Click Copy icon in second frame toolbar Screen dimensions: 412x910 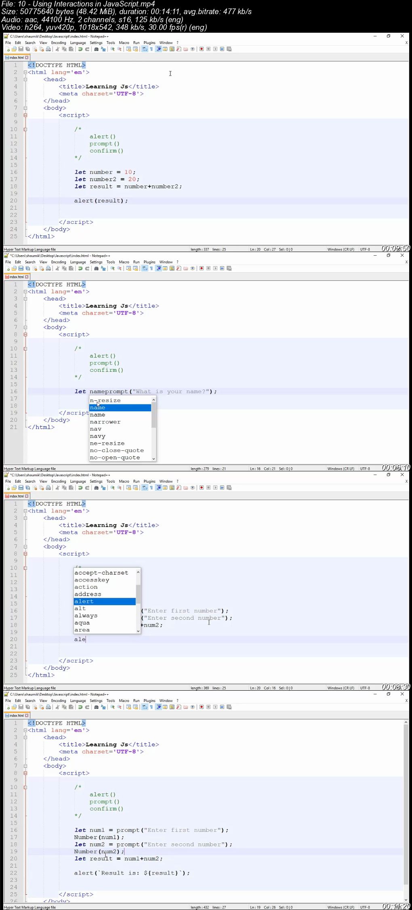point(64,269)
